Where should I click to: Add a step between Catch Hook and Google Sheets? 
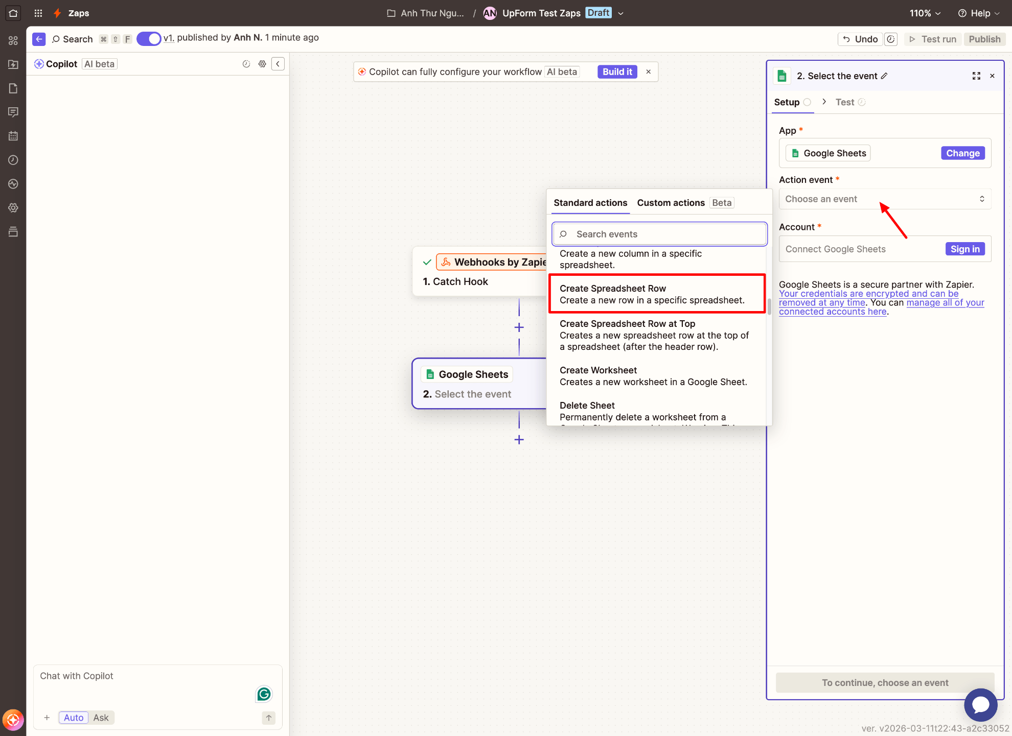519,327
